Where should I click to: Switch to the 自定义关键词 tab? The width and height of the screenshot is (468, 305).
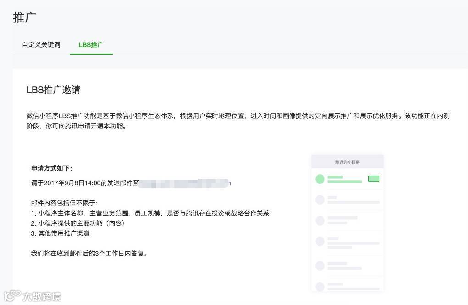[41, 45]
